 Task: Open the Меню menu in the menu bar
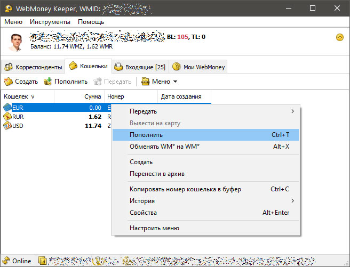tap(13, 22)
